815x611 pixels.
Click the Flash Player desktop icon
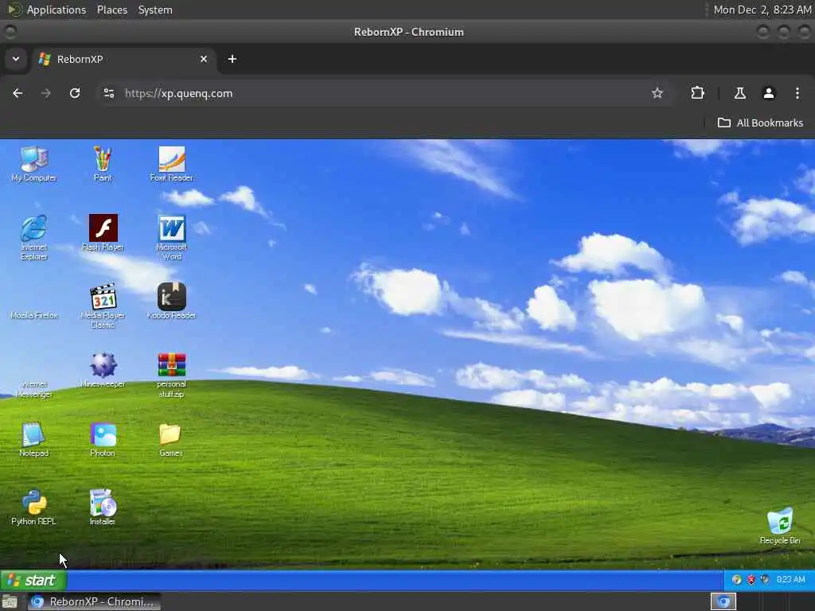103,233
